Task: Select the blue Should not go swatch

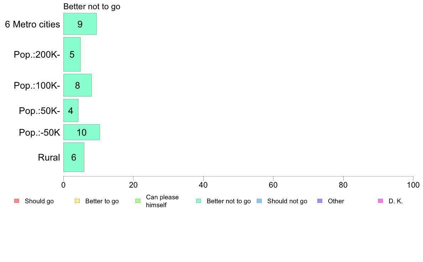Action: (x=259, y=201)
